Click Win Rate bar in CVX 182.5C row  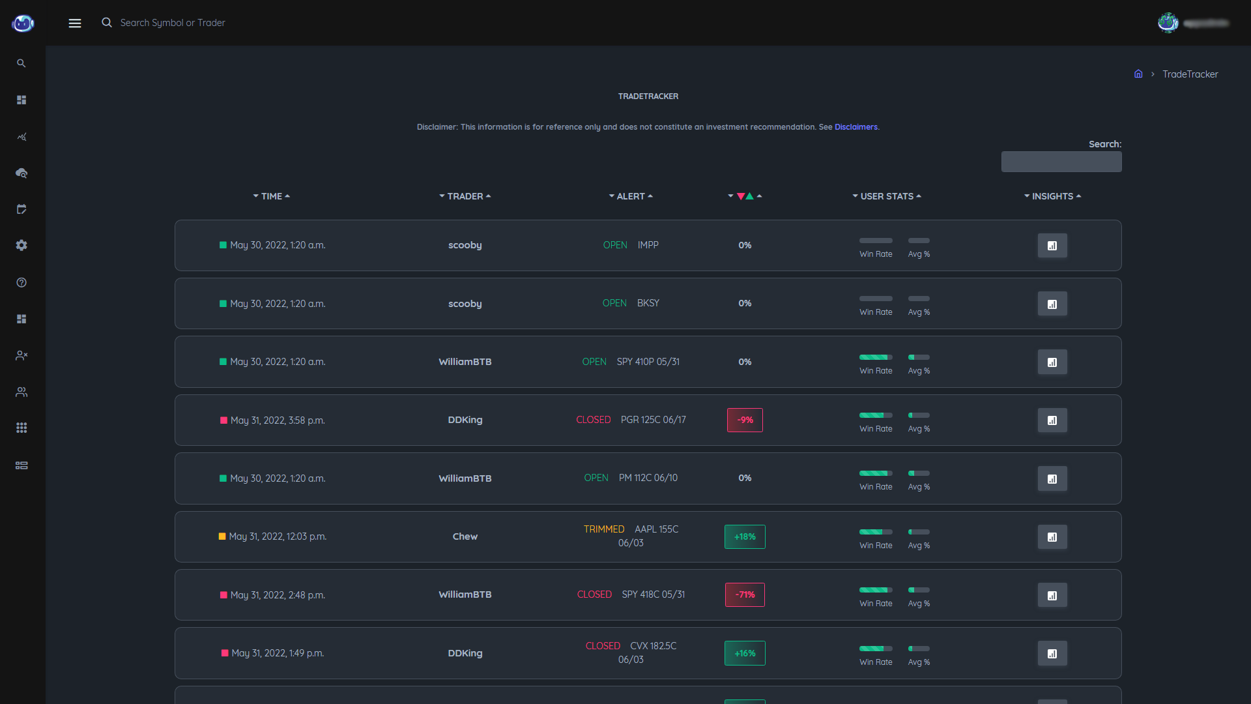[876, 649]
